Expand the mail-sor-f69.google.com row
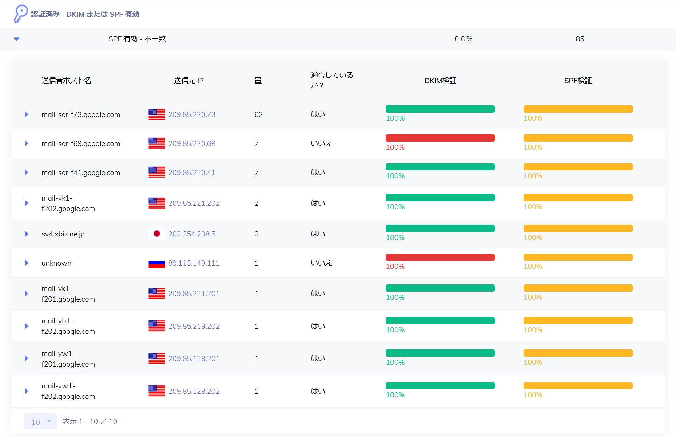676x437 pixels. (x=26, y=143)
